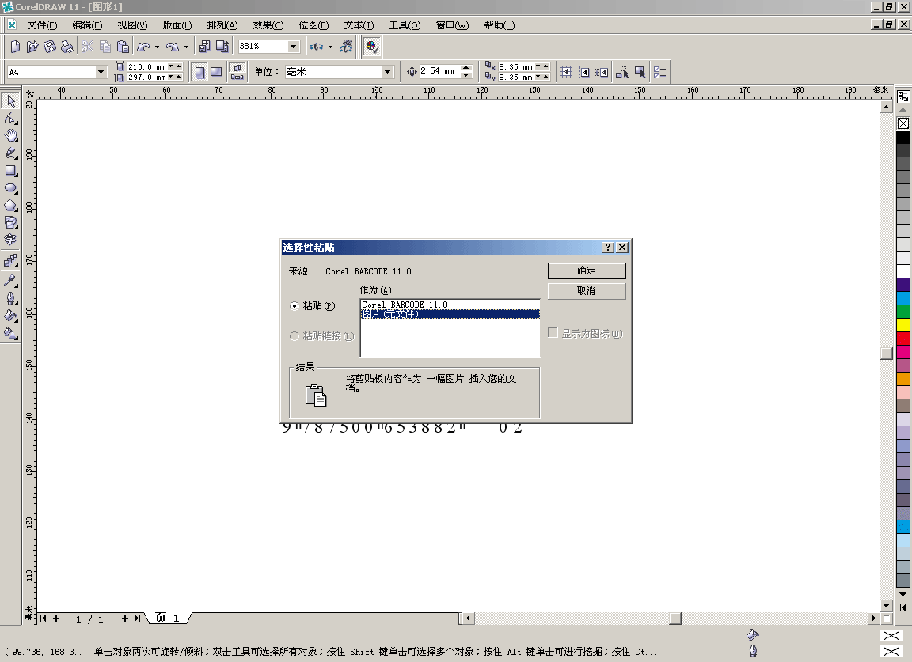Open the 效果(C) menu
912x662 pixels.
[268, 25]
